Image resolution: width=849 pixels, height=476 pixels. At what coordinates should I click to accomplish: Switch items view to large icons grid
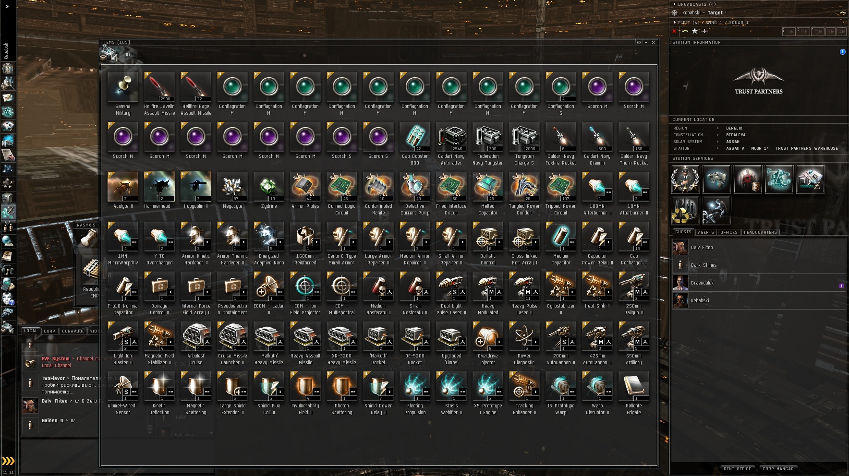click(x=128, y=55)
